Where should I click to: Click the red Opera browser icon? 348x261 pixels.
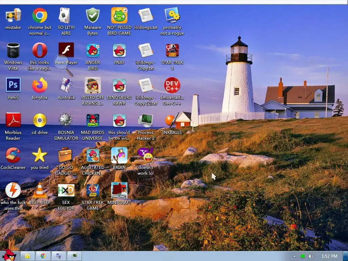point(39,50)
